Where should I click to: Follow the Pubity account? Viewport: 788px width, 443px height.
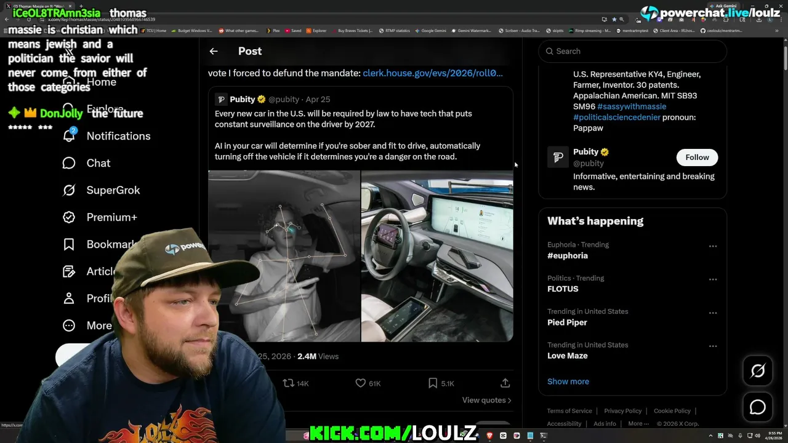coord(697,158)
